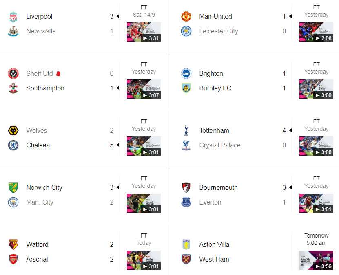Click the Chelsea lion crest
Screen dimensions: 339x275
(x=13, y=145)
